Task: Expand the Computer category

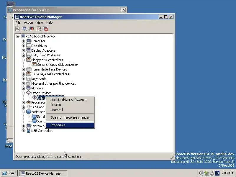Action: pos(23,41)
